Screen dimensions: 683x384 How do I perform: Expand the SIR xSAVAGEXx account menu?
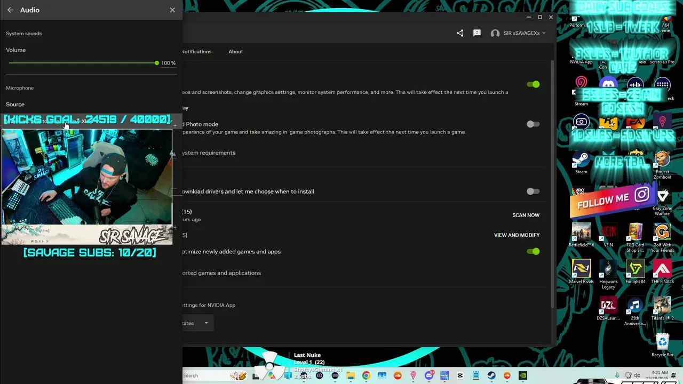click(x=518, y=33)
